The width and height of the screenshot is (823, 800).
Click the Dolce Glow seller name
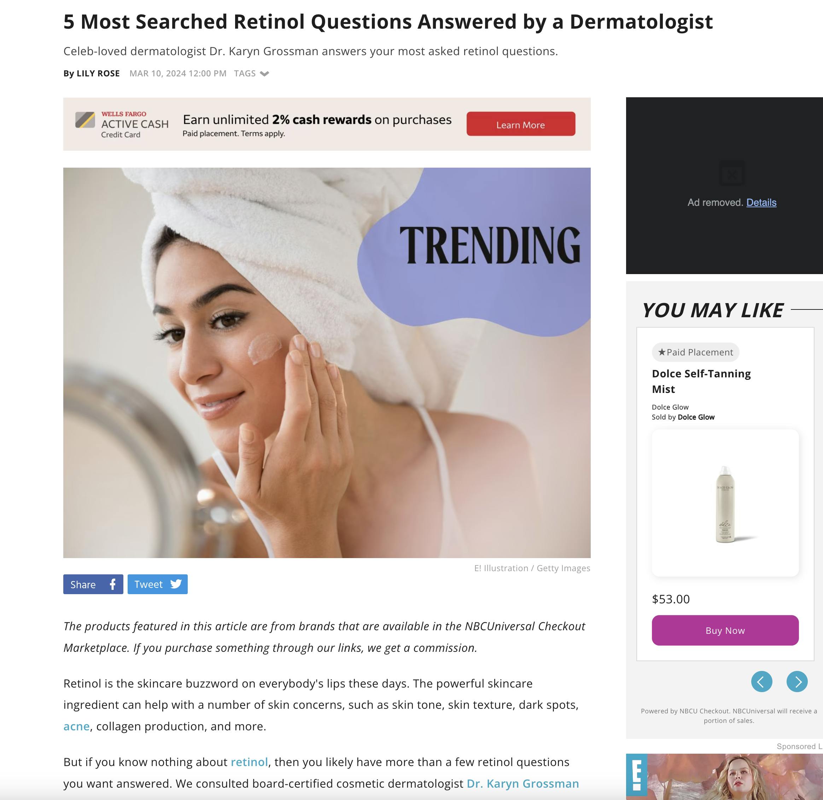(696, 417)
